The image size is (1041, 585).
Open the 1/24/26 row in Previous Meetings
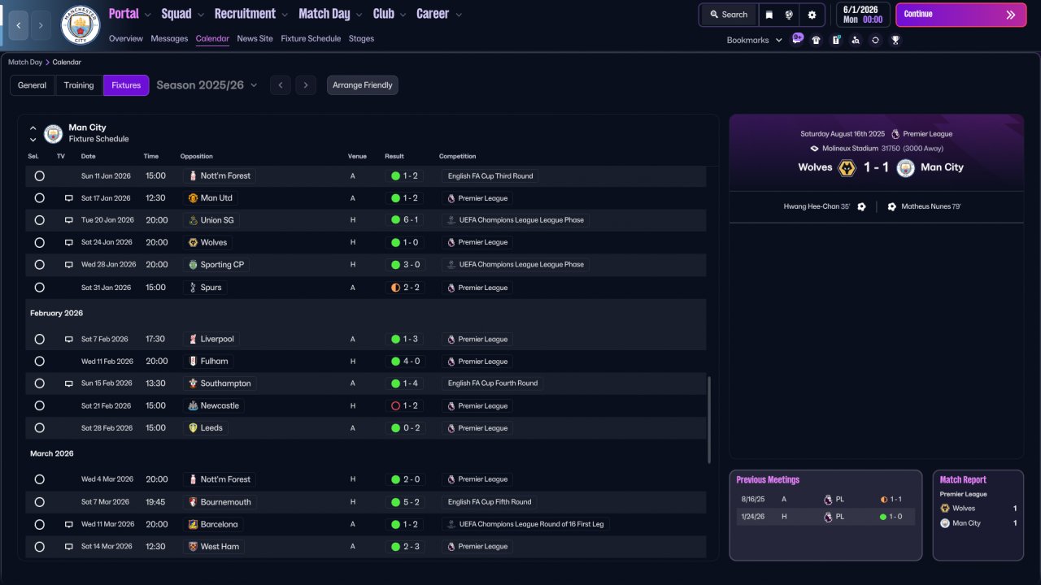(825, 517)
